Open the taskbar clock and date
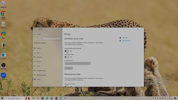The width and height of the screenshot is (178, 100). (x=170, y=98)
